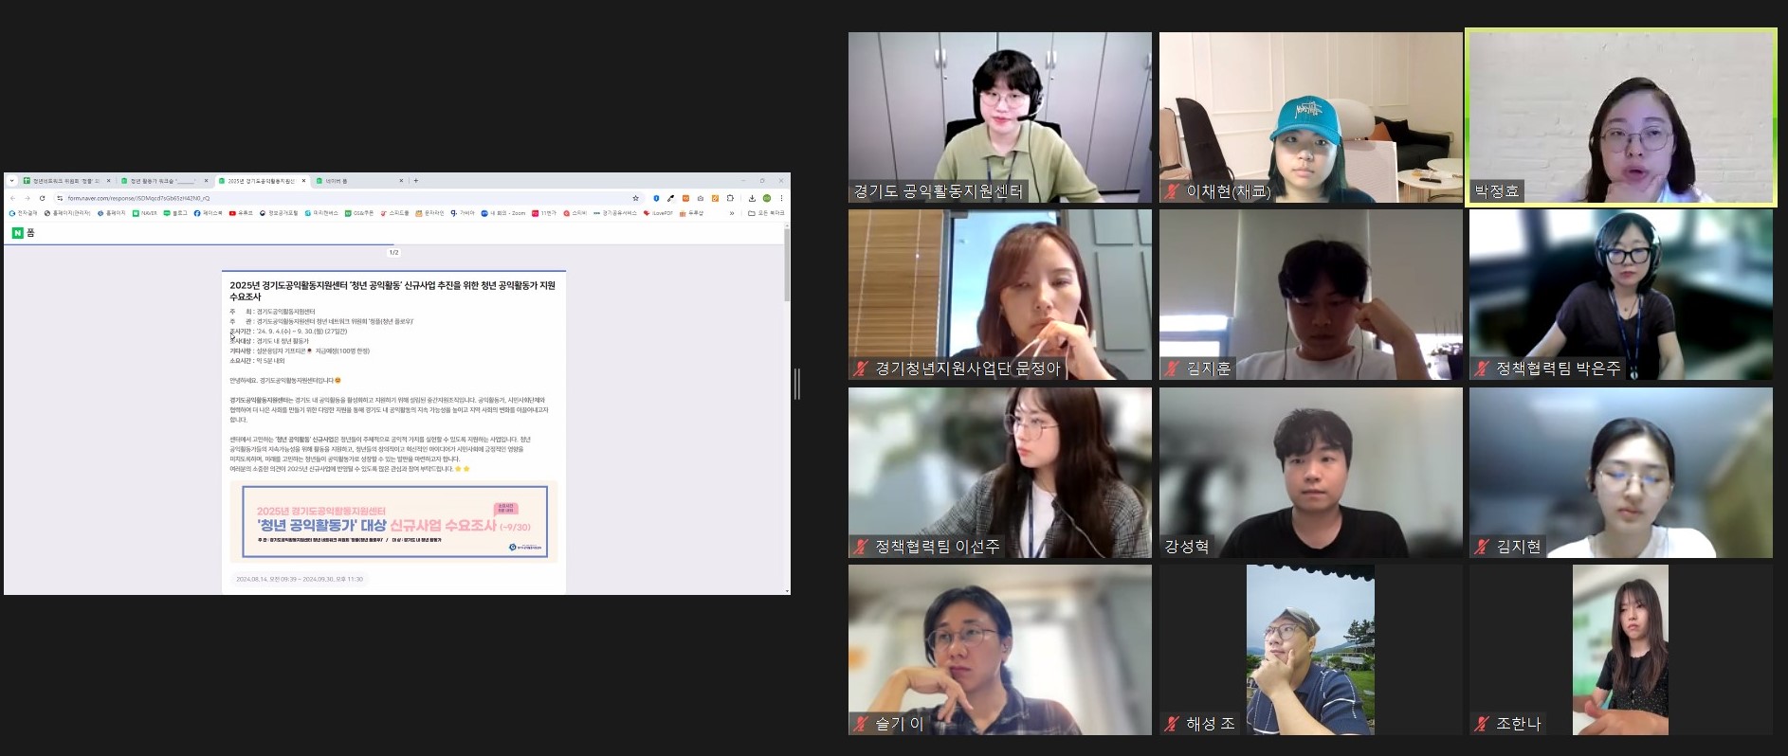Open the orange square extension icon
The image size is (1788, 756).
[685, 198]
